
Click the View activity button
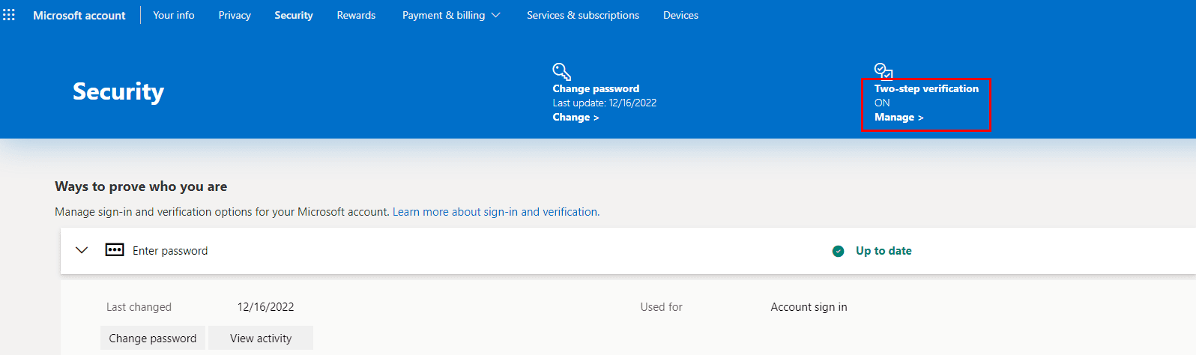click(261, 338)
